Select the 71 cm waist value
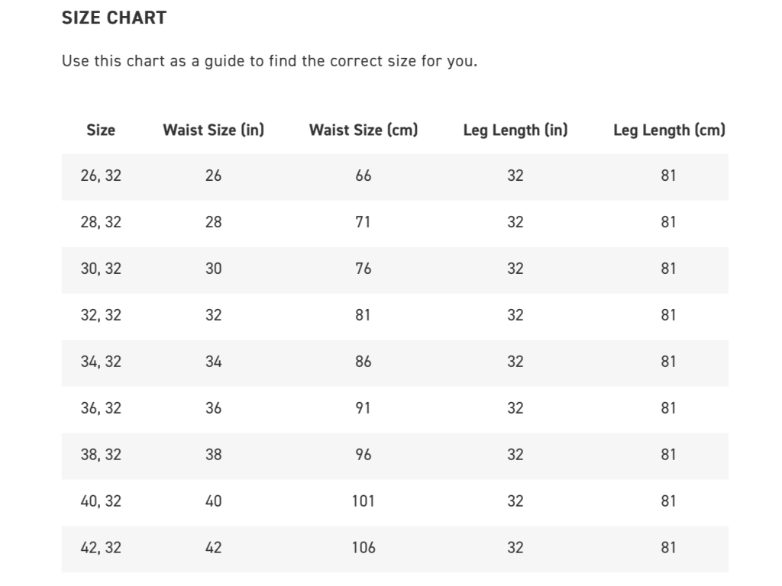The image size is (782, 586). pos(364,222)
